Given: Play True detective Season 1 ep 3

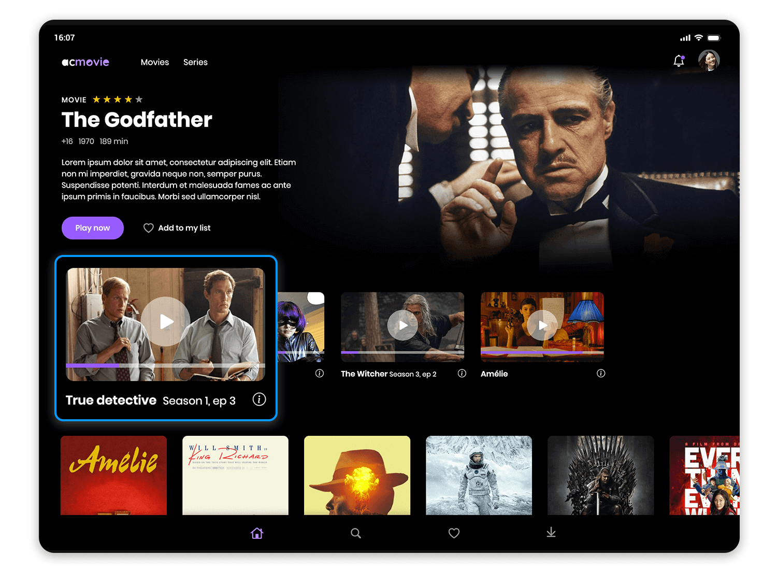Looking at the screenshot, I should click(x=166, y=321).
